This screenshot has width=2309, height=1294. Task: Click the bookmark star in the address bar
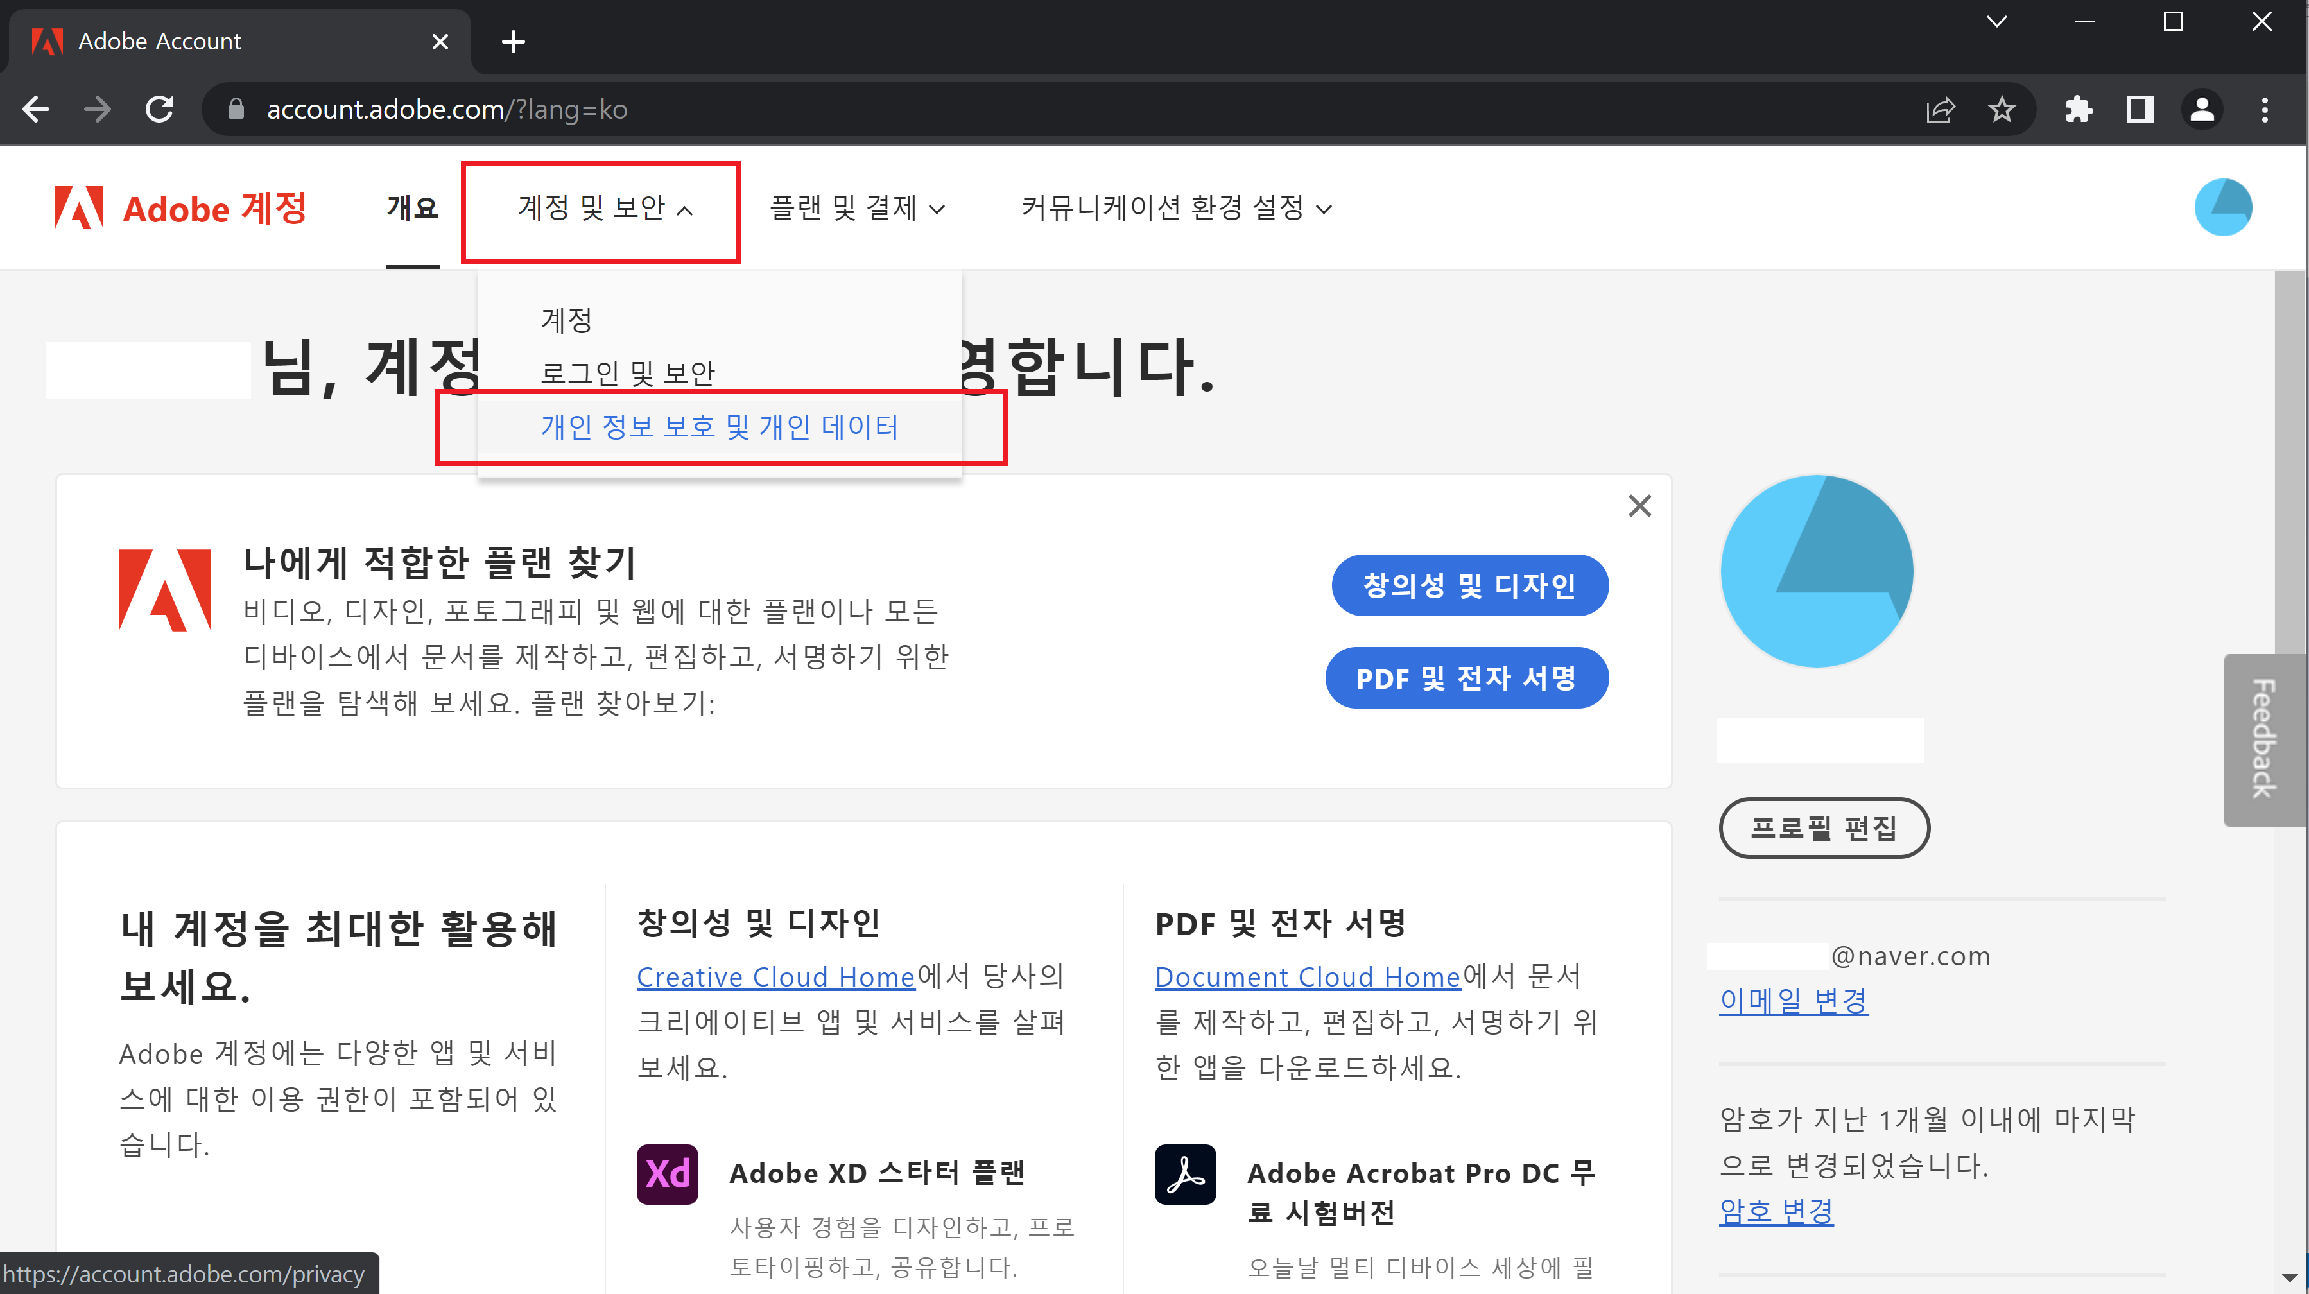[2002, 108]
